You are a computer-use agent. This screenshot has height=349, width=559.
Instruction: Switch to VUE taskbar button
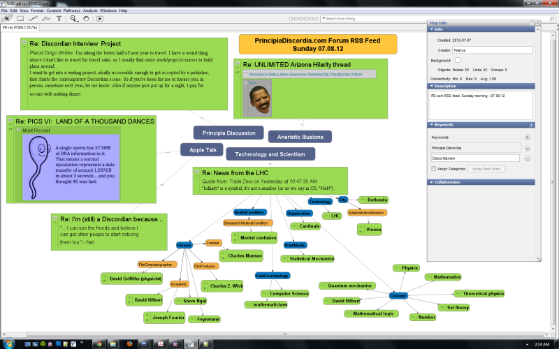point(191,344)
